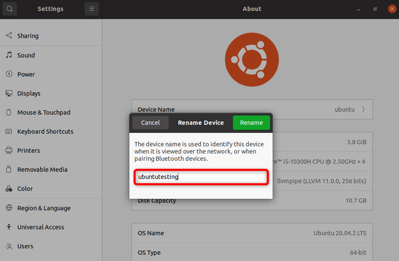Click the Universal Access icon

[x=9, y=227]
